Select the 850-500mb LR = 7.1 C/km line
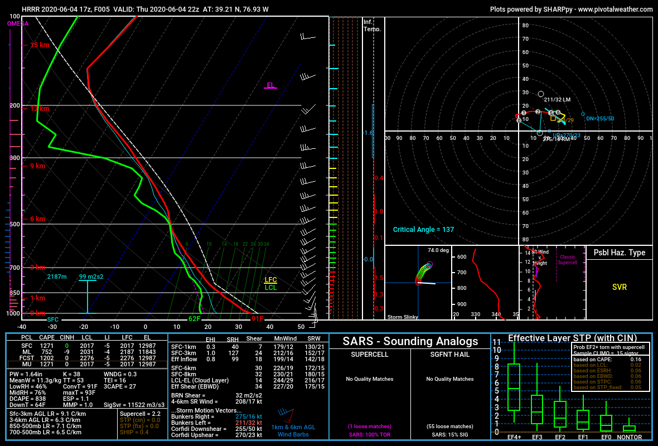 (45, 426)
